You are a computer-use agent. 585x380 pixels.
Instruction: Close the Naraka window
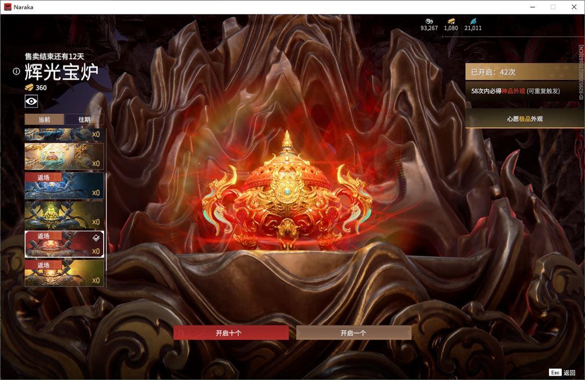point(574,7)
